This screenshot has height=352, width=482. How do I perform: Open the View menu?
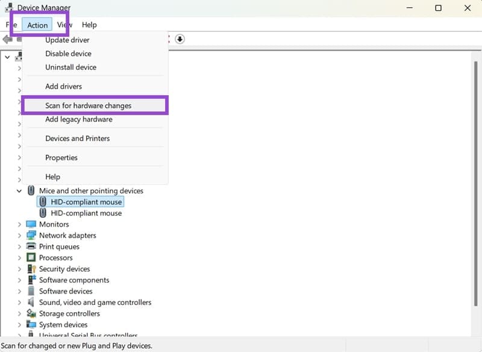click(64, 25)
